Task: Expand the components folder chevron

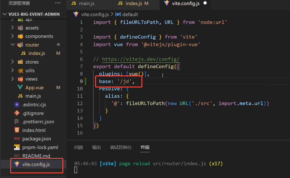Action: point(12,36)
